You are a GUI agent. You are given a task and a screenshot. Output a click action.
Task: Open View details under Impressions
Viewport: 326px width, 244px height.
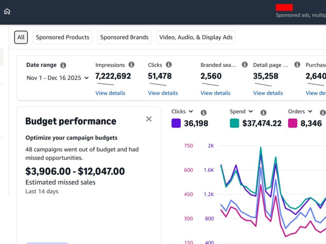coord(110,93)
